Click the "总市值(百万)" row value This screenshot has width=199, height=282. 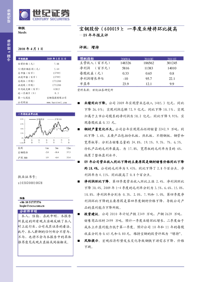57,73
